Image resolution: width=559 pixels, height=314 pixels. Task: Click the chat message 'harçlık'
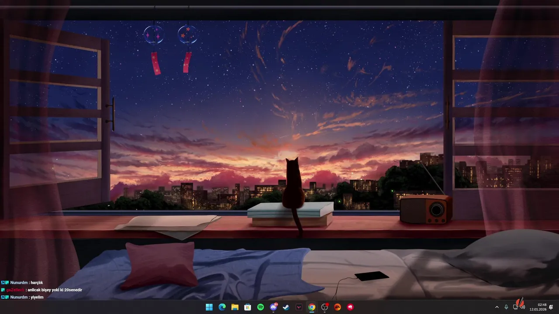point(37,283)
